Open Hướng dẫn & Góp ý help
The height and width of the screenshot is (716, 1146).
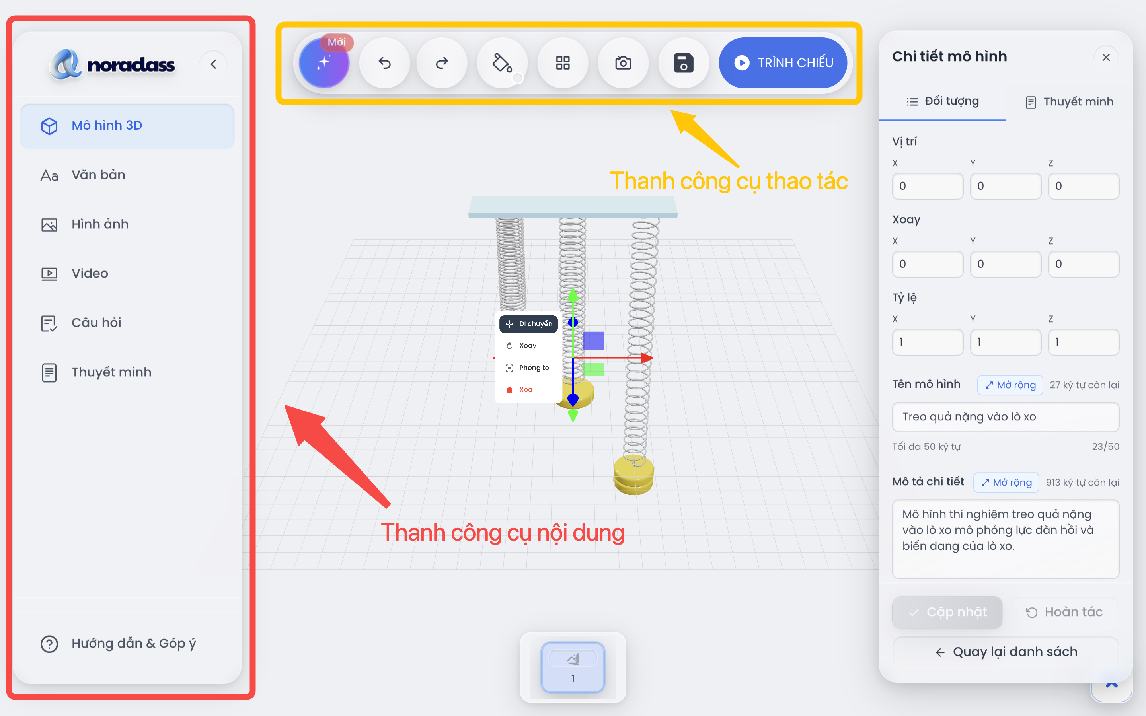(x=127, y=644)
